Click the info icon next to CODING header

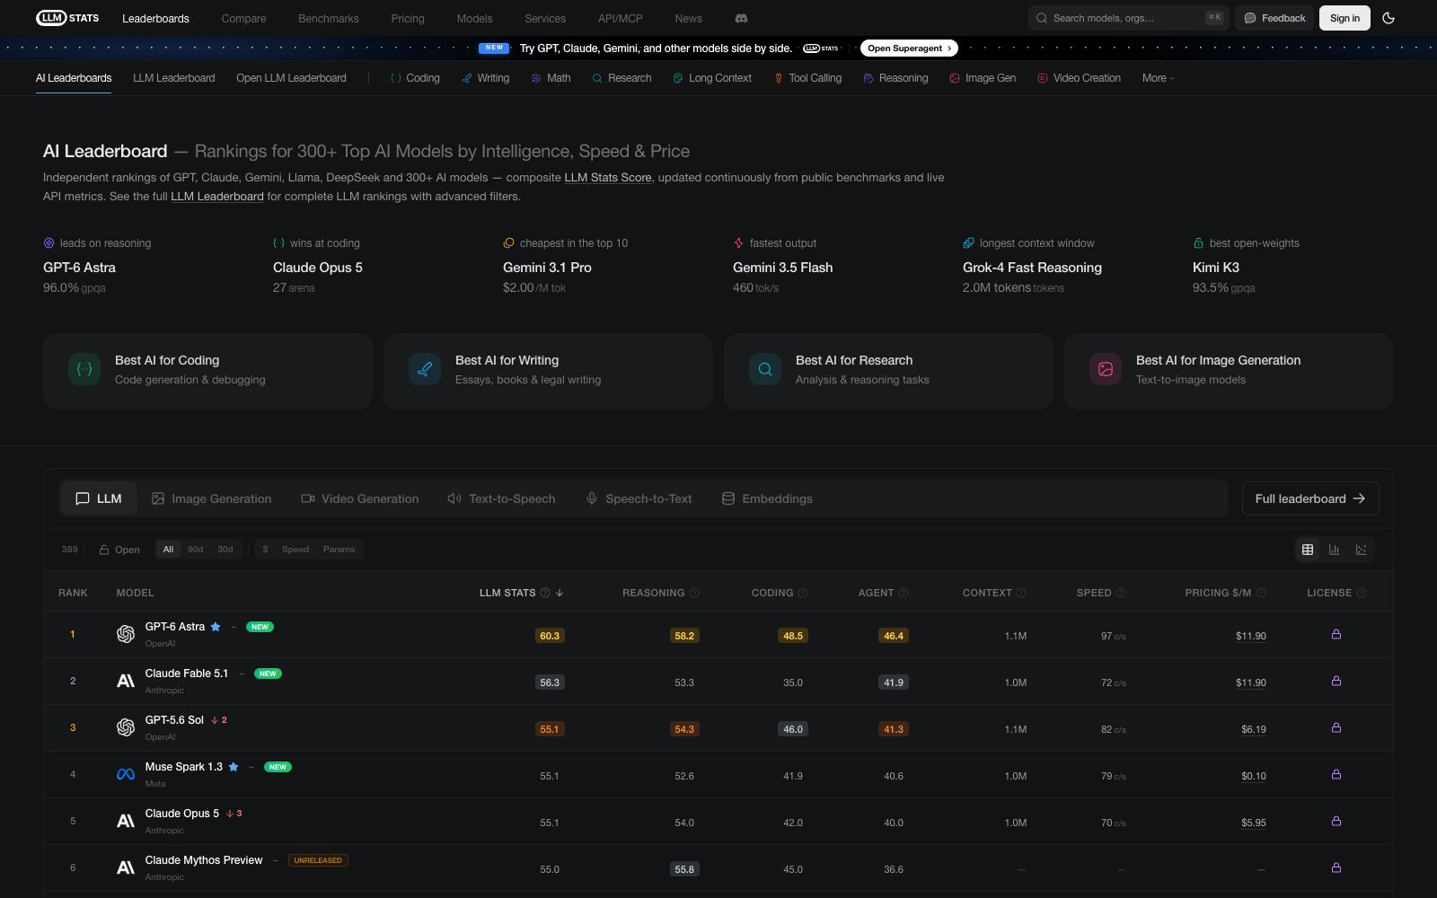803,593
